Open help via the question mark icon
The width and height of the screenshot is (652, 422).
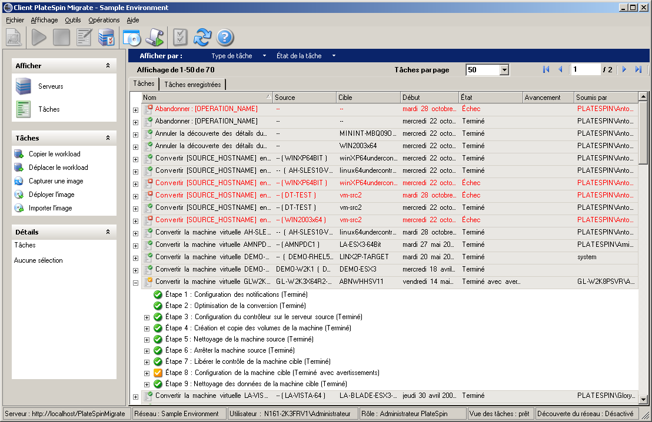pyautogui.click(x=225, y=38)
